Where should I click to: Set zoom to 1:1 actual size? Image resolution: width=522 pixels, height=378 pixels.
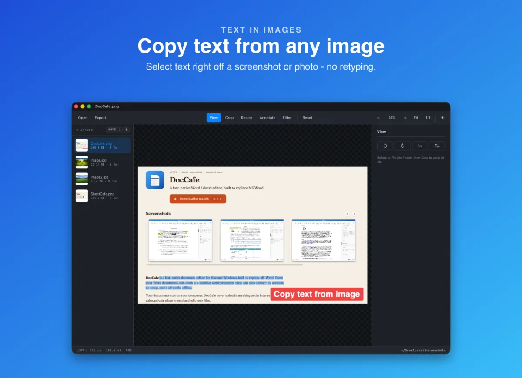428,118
